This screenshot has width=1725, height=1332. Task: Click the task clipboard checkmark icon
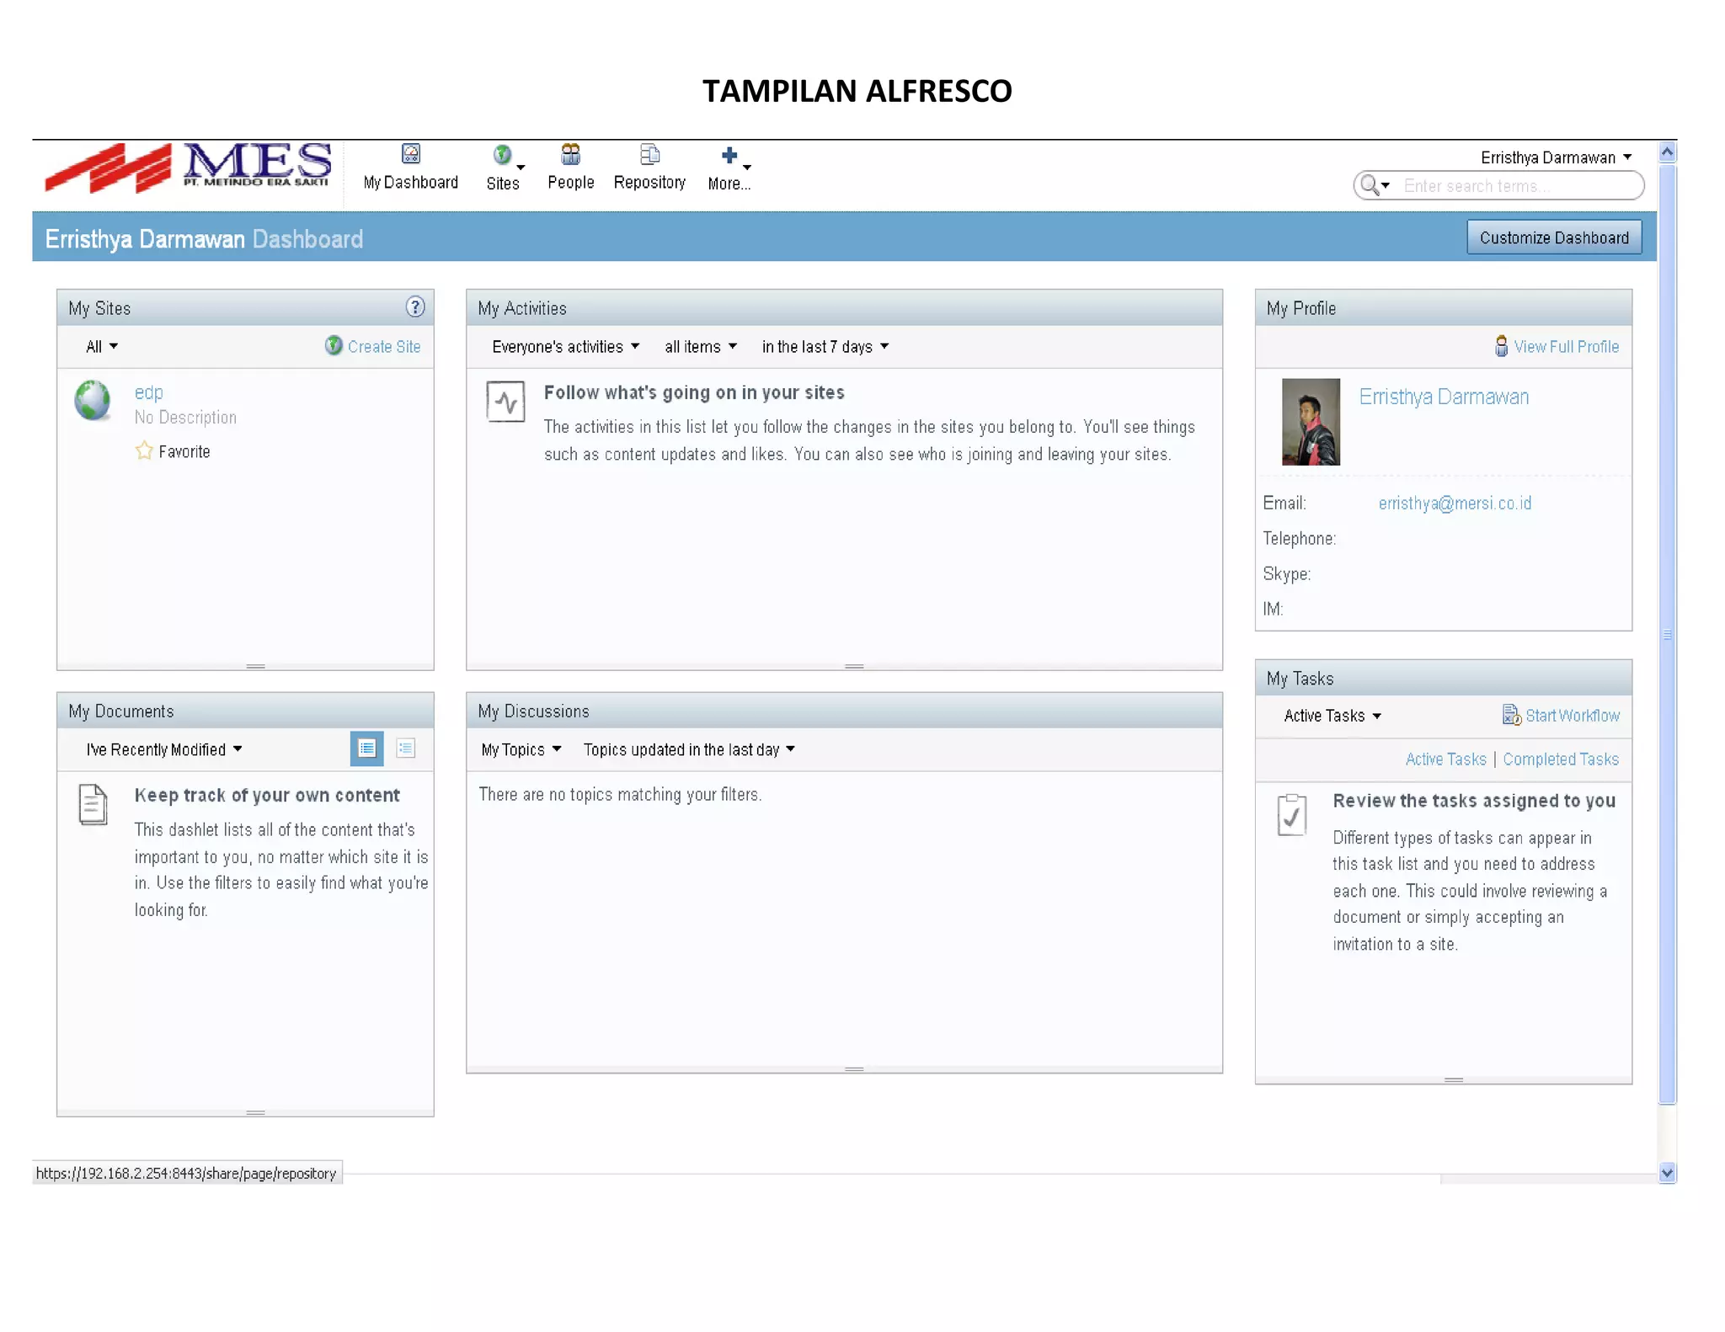[1291, 815]
